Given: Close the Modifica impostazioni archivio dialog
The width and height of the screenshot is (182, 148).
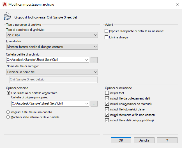Looking at the screenshot, I should point(177,4).
